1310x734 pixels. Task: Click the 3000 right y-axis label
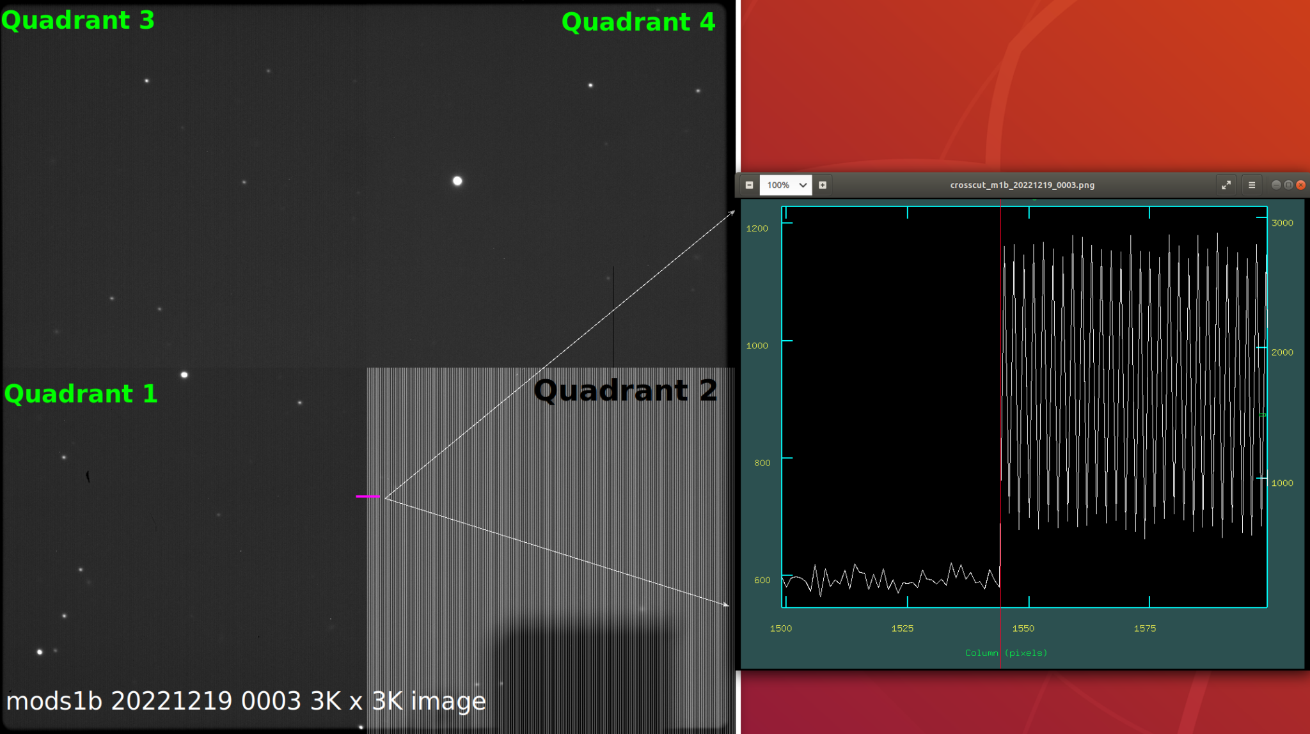click(1282, 223)
